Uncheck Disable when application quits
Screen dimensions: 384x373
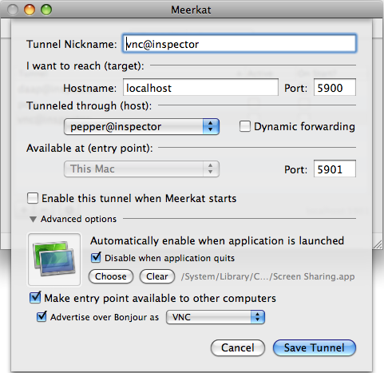click(x=96, y=258)
